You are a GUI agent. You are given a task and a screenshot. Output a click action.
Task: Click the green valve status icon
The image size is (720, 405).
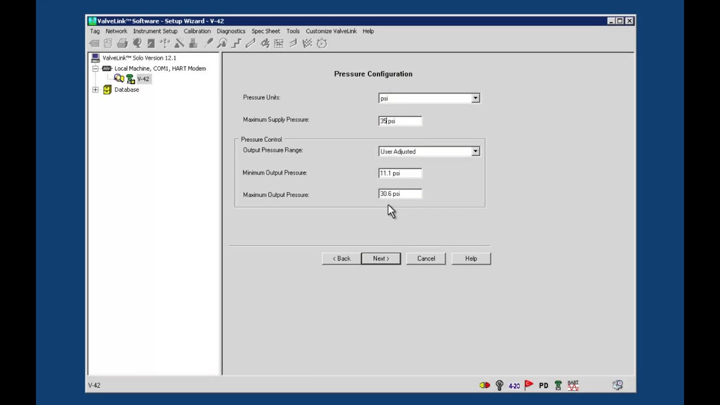[558, 385]
